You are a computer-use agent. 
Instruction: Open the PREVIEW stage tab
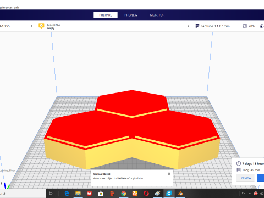pos(131,15)
